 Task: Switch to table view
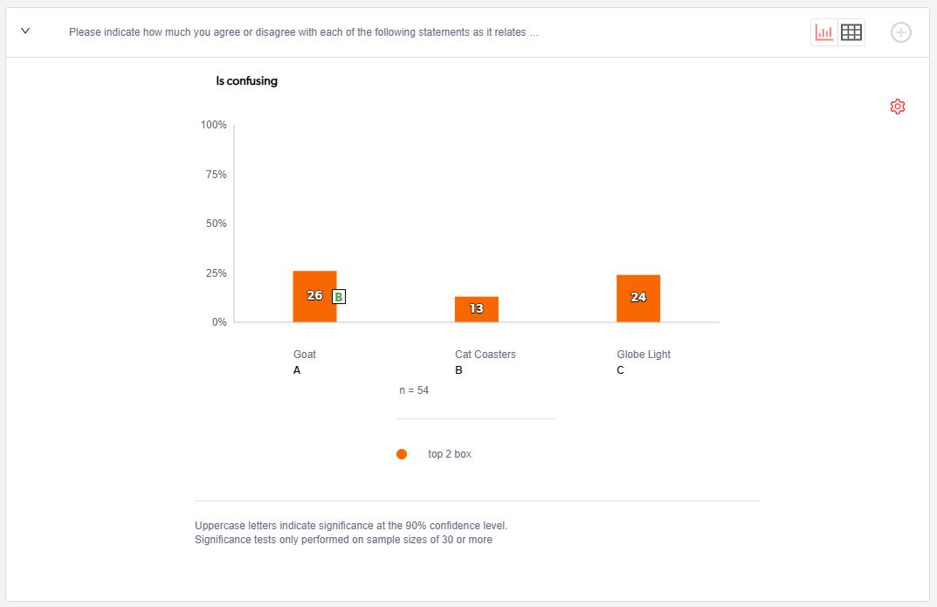851,33
